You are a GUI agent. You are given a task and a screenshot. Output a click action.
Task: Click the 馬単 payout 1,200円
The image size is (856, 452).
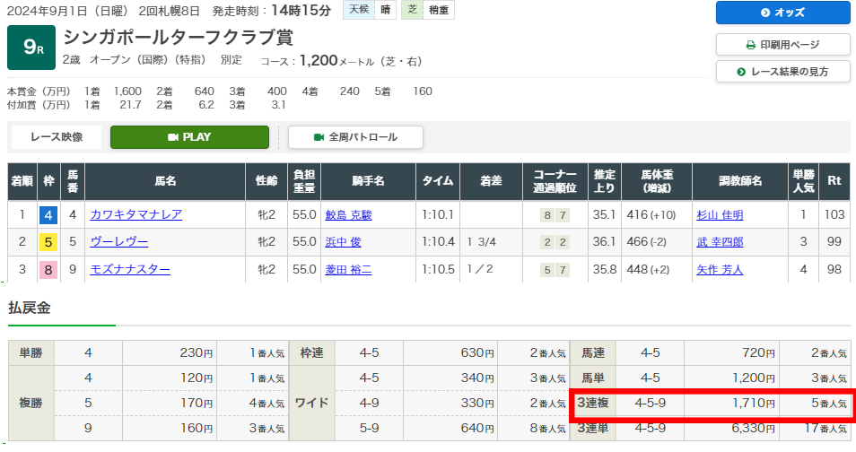[754, 378]
